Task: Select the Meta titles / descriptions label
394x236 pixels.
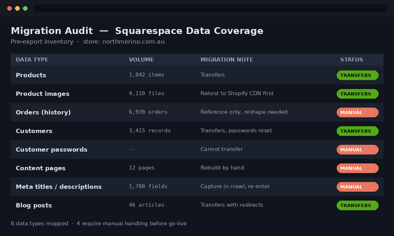Action: click(58, 187)
